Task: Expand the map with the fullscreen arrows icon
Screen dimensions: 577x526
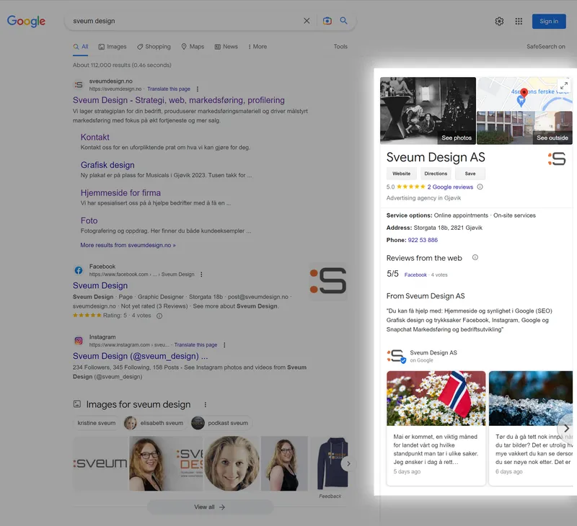Action: [x=564, y=86]
